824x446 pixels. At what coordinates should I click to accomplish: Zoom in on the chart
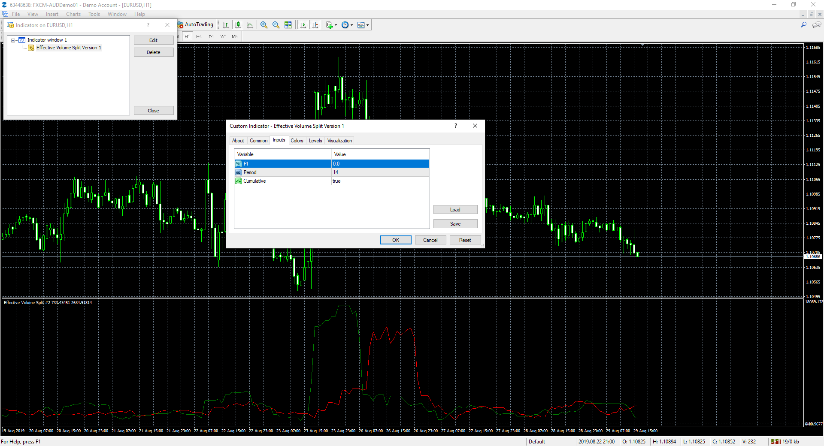264,25
